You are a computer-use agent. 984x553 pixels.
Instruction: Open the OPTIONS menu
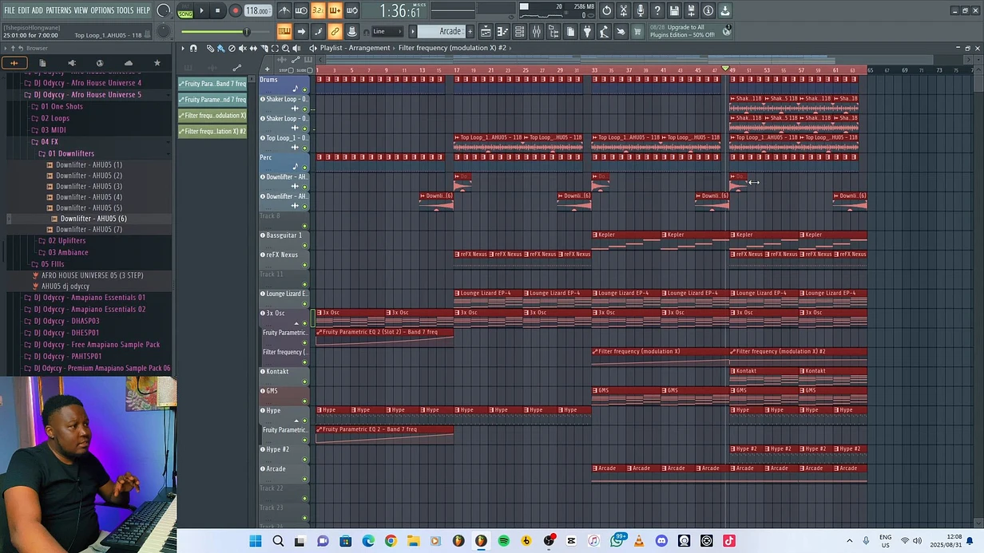pos(102,10)
